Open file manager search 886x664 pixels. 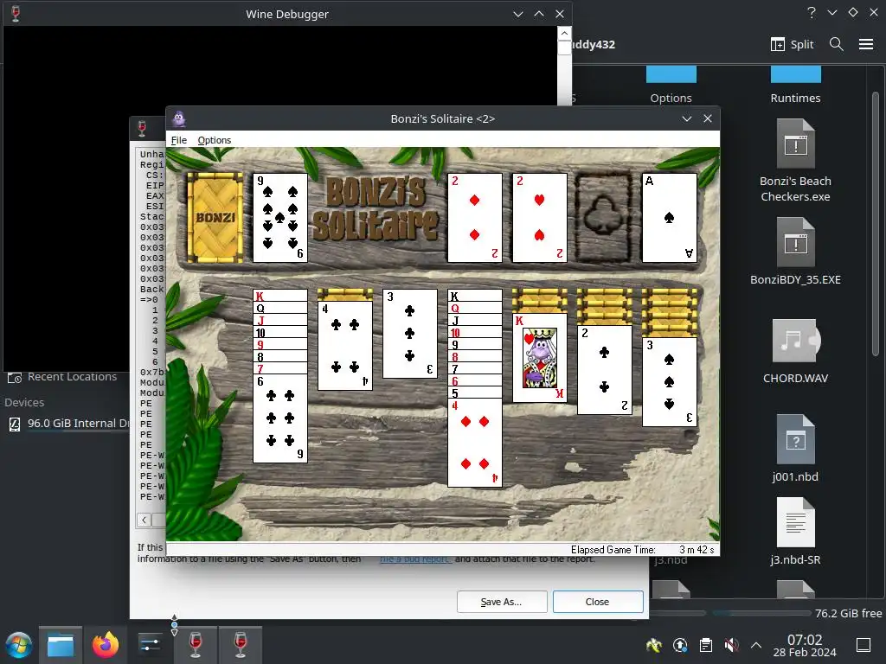pyautogui.click(x=837, y=44)
